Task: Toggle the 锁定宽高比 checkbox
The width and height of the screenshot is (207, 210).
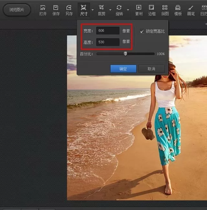Action: pyautogui.click(x=142, y=31)
